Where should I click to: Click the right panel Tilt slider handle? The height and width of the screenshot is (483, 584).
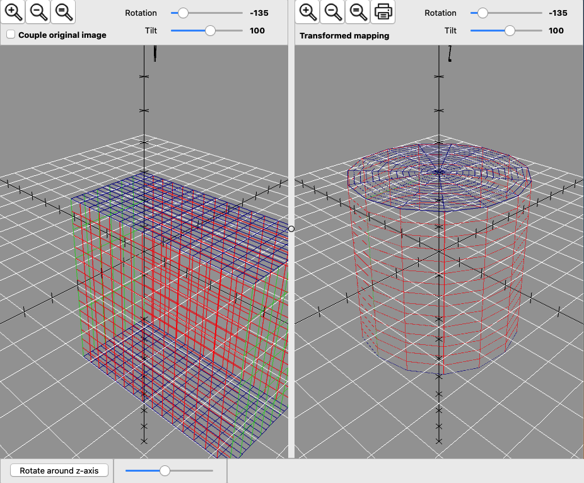(x=510, y=30)
